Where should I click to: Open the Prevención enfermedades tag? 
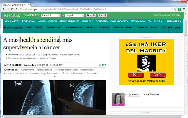66,70
